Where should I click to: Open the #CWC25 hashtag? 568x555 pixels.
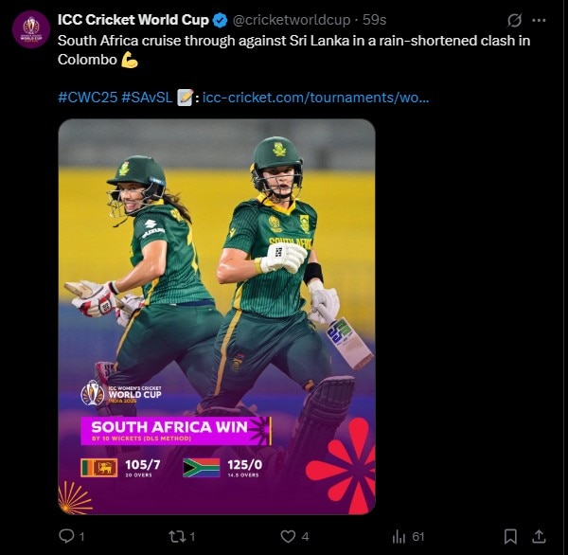[x=86, y=98]
